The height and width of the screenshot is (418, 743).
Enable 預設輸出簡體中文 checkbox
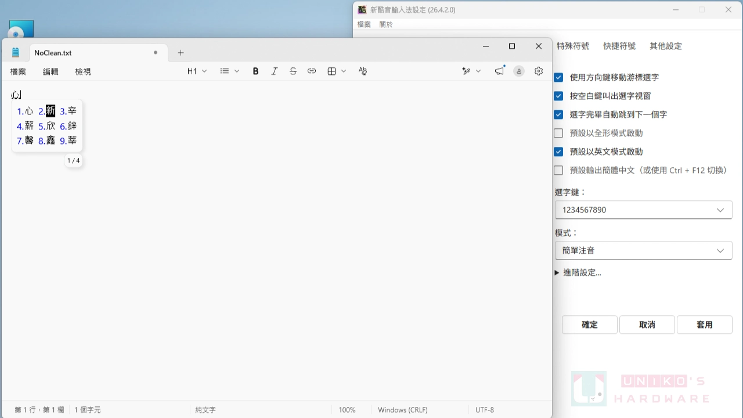tap(558, 170)
